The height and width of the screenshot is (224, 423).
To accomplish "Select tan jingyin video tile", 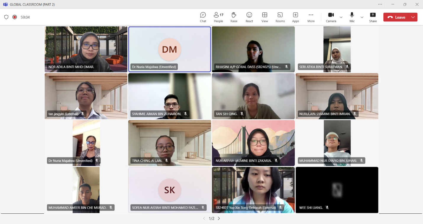I will tap(86, 96).
